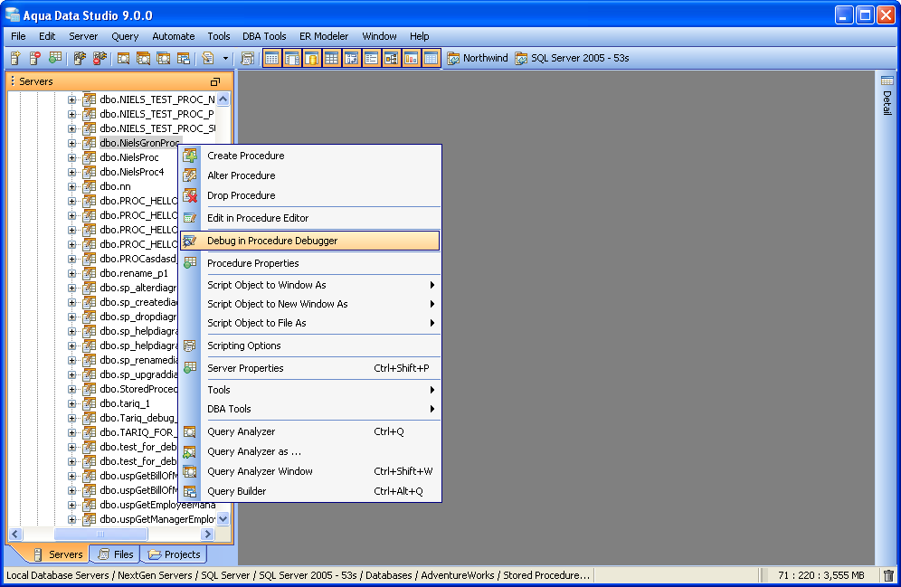
Task: Click the Query Builder icon in context menu
Action: point(190,491)
